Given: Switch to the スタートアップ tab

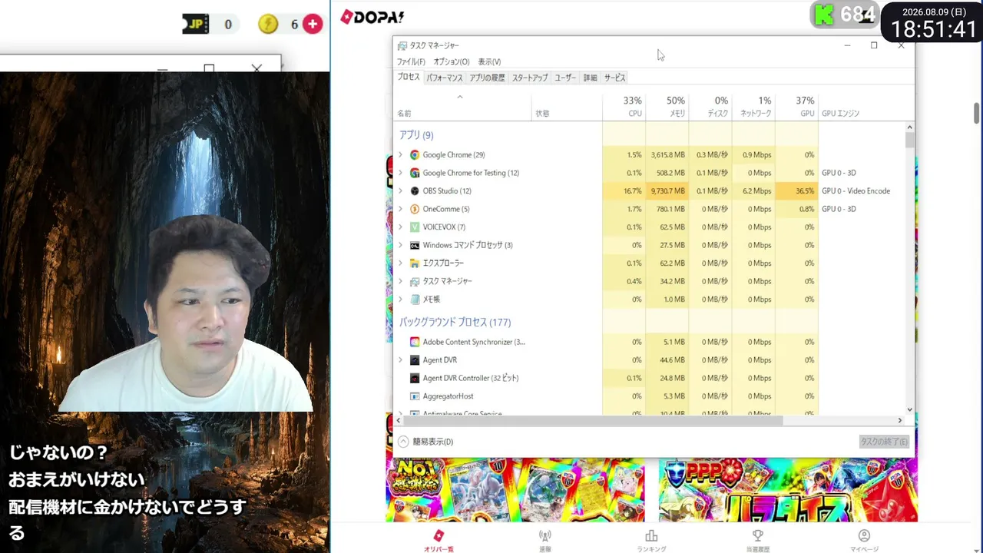Looking at the screenshot, I should (x=530, y=78).
